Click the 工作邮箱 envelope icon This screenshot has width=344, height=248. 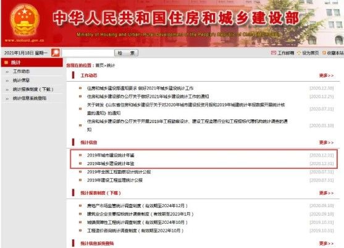(x=274, y=53)
